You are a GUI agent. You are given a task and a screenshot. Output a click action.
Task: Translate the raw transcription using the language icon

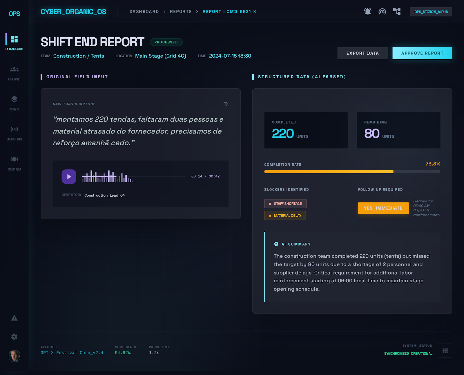pyautogui.click(x=226, y=104)
